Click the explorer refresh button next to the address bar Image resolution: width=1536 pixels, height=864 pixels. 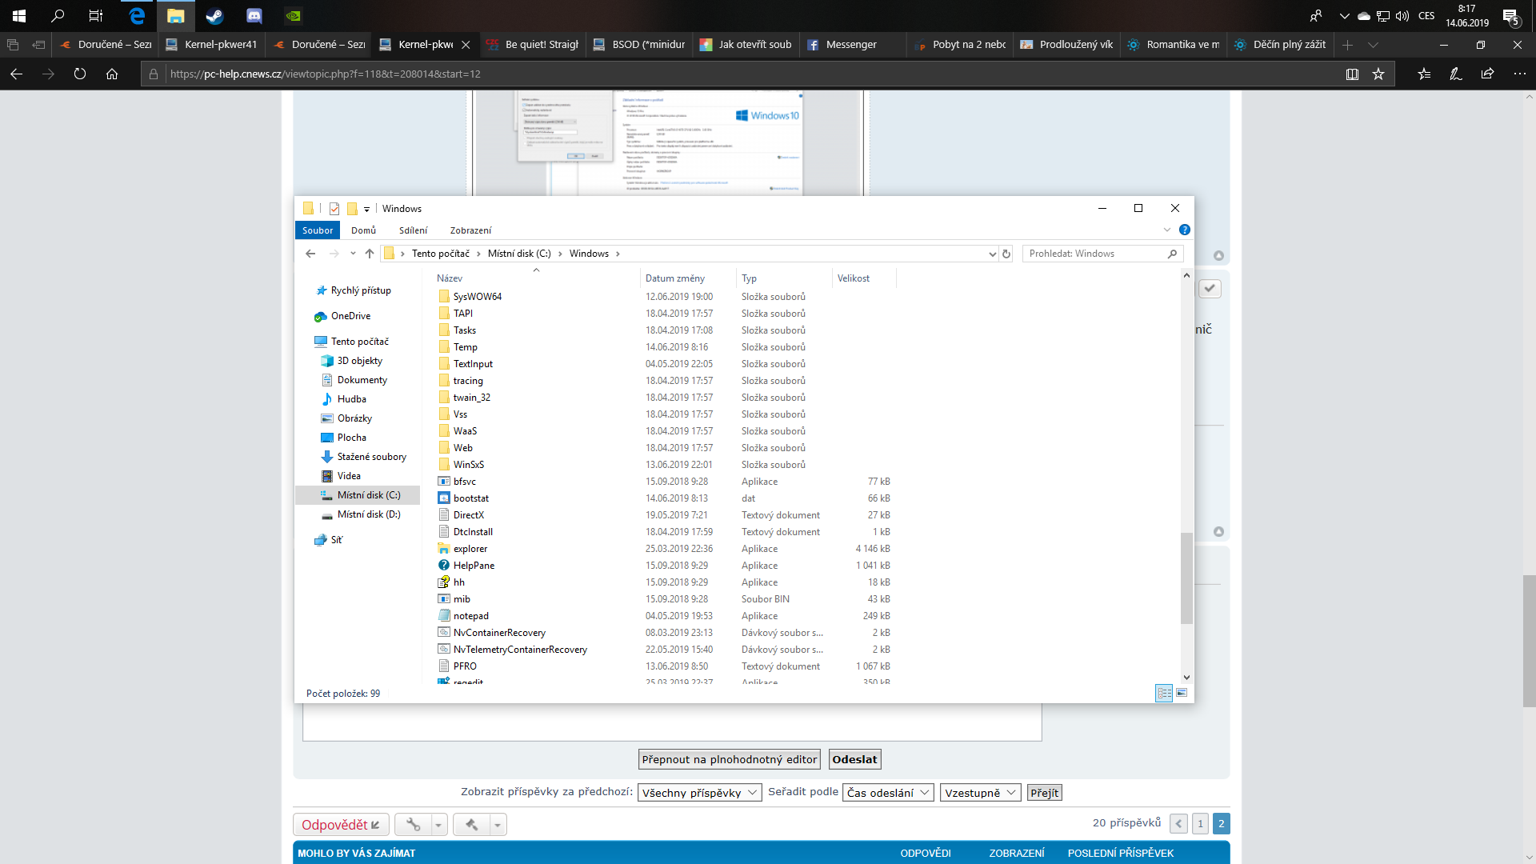[1006, 254]
